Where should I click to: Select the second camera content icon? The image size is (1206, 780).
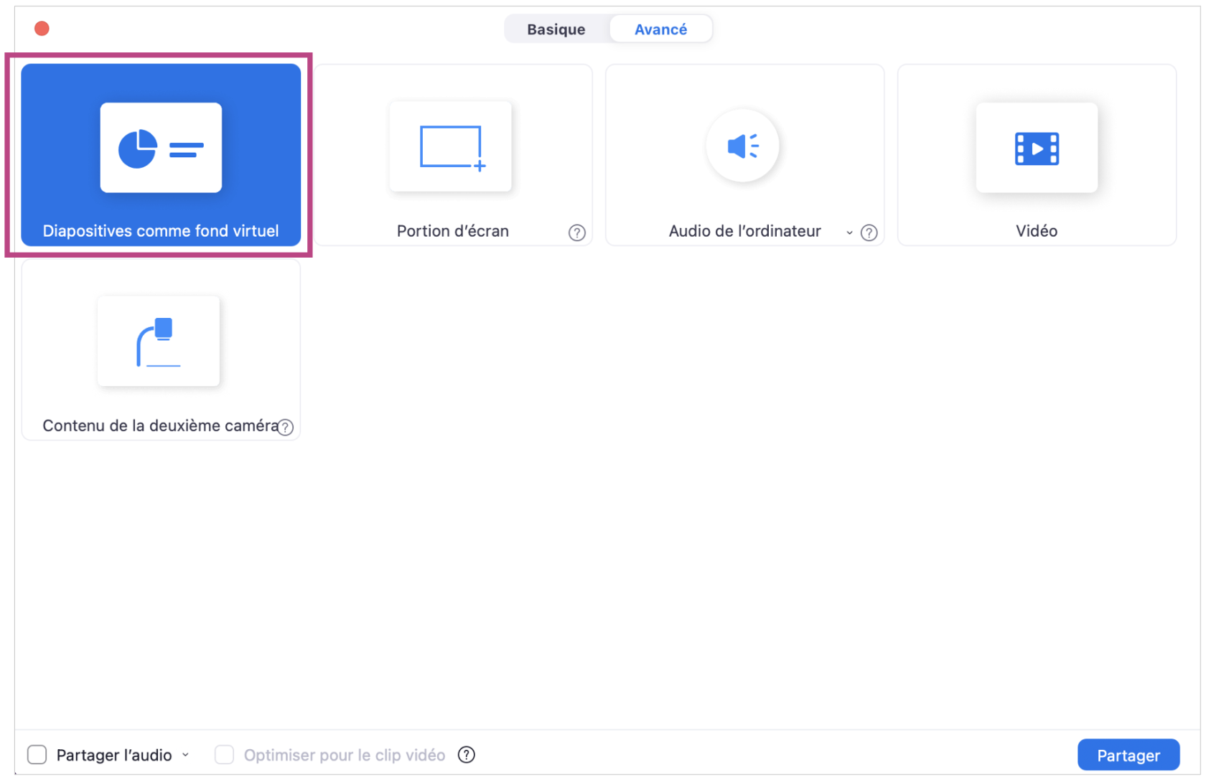(x=159, y=342)
